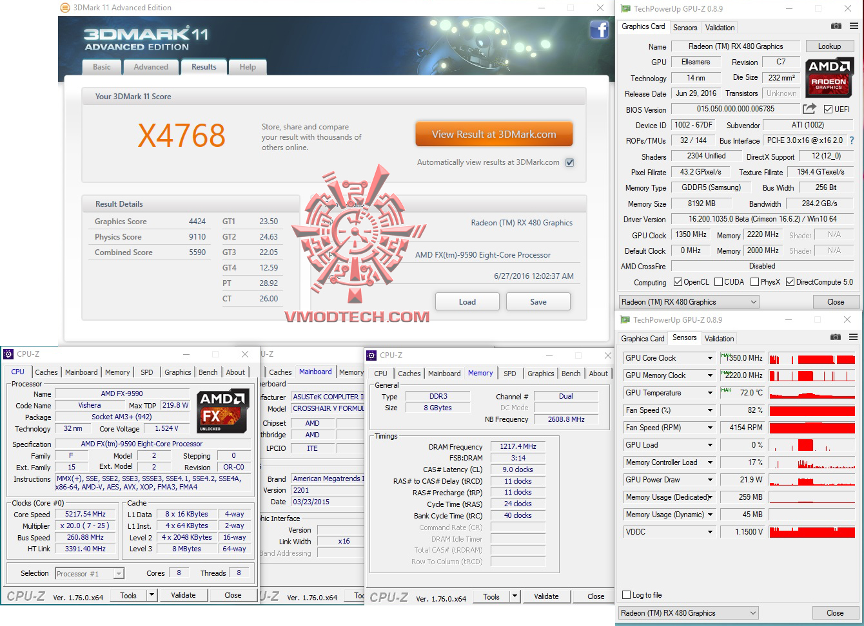Image resolution: width=864 pixels, height=626 pixels.
Task: Click the BIOS Version field 015.050.000.000.006785
Action: (736, 109)
